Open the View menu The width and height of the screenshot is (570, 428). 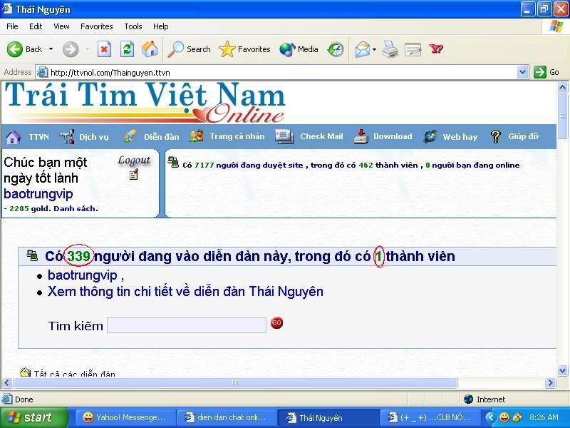click(61, 26)
